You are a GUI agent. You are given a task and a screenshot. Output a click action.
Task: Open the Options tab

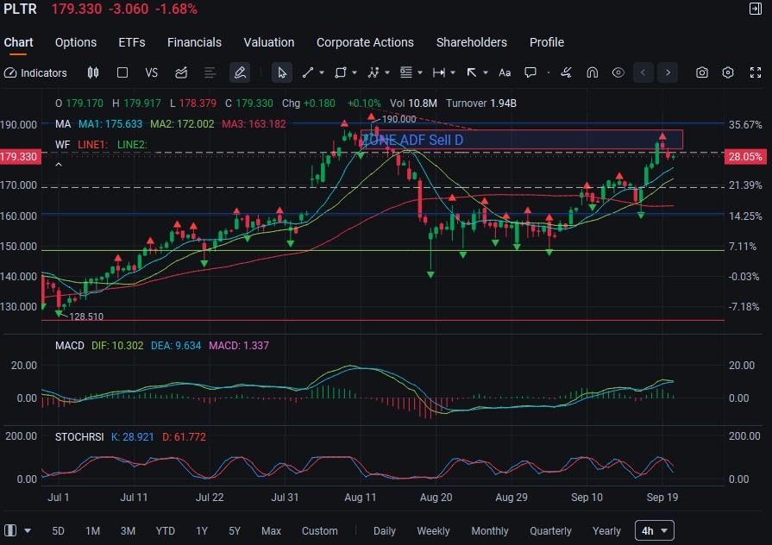tap(76, 42)
